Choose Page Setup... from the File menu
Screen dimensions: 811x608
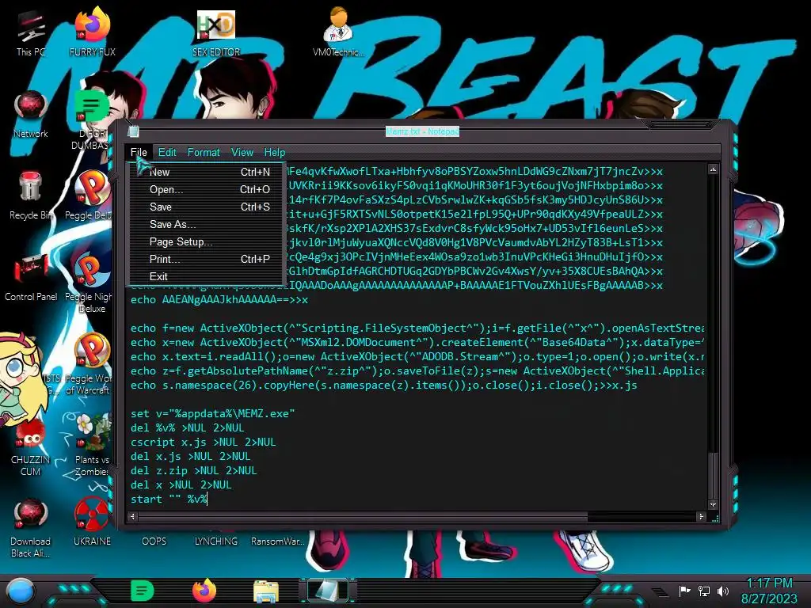click(207, 241)
